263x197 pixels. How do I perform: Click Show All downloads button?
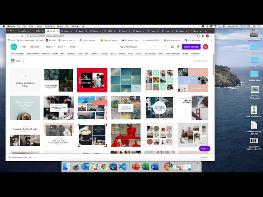pos(204,158)
